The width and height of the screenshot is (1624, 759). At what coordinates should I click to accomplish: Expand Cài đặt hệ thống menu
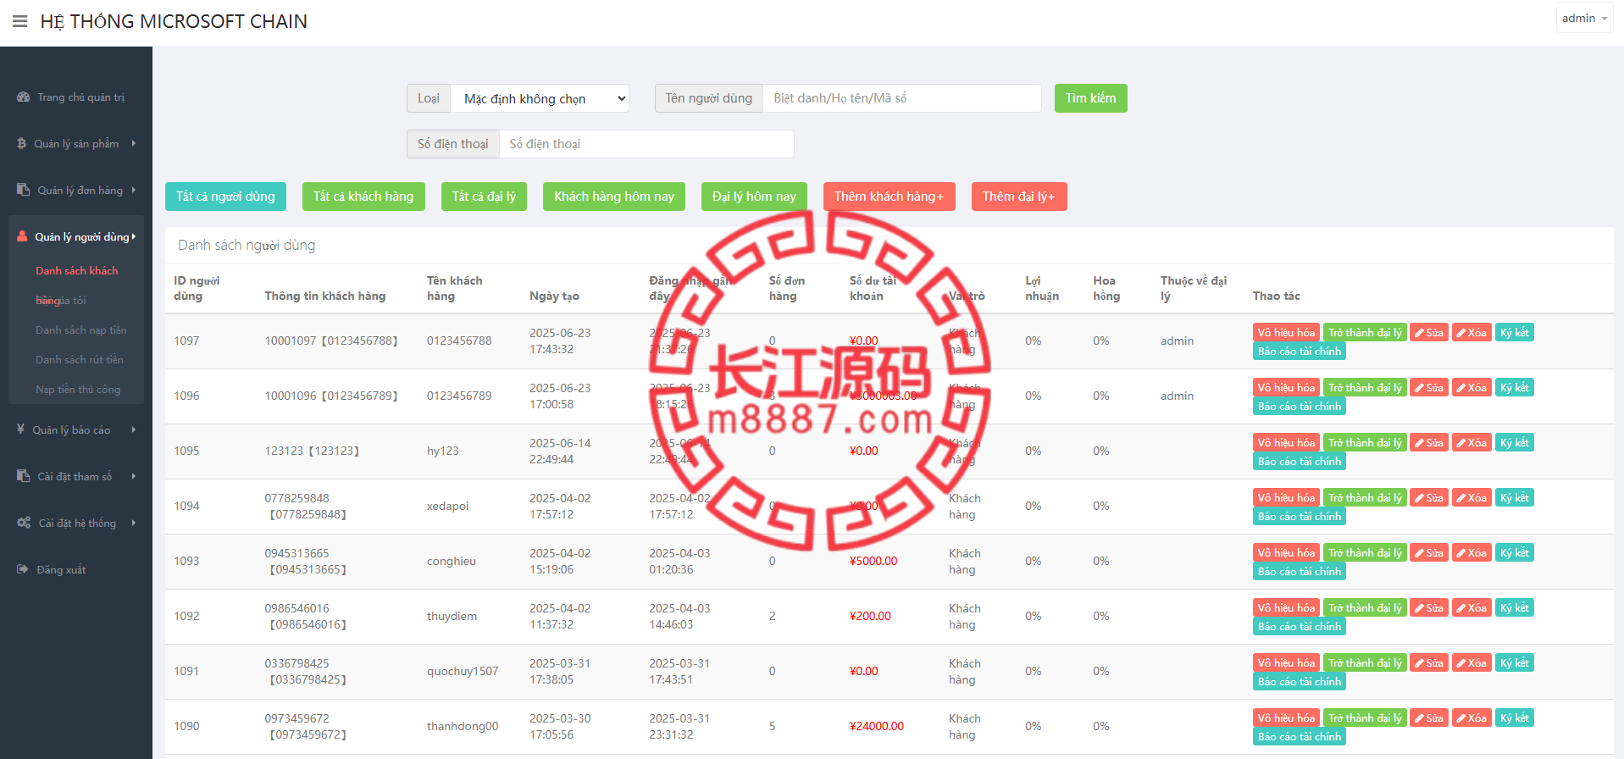click(x=76, y=524)
